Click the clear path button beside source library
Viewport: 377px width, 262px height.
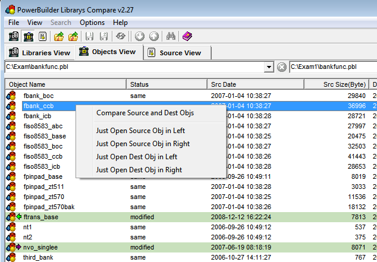pyautogui.click(x=282, y=67)
